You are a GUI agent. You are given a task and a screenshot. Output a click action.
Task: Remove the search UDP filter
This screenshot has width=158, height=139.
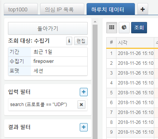(x=81, y=105)
